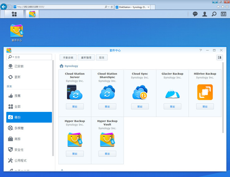
Task: Click the Cloud Sync package icon
Action: click(x=140, y=92)
